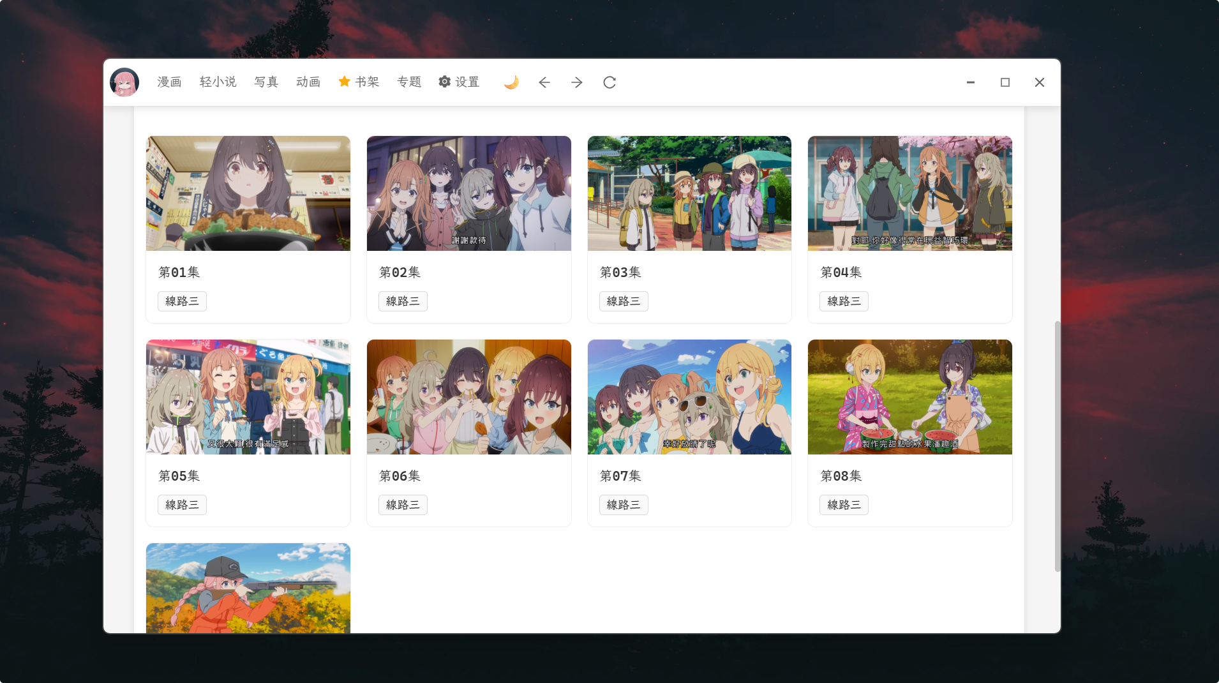1219x683 pixels.
Task: Minimize the application window
Action: 971,82
